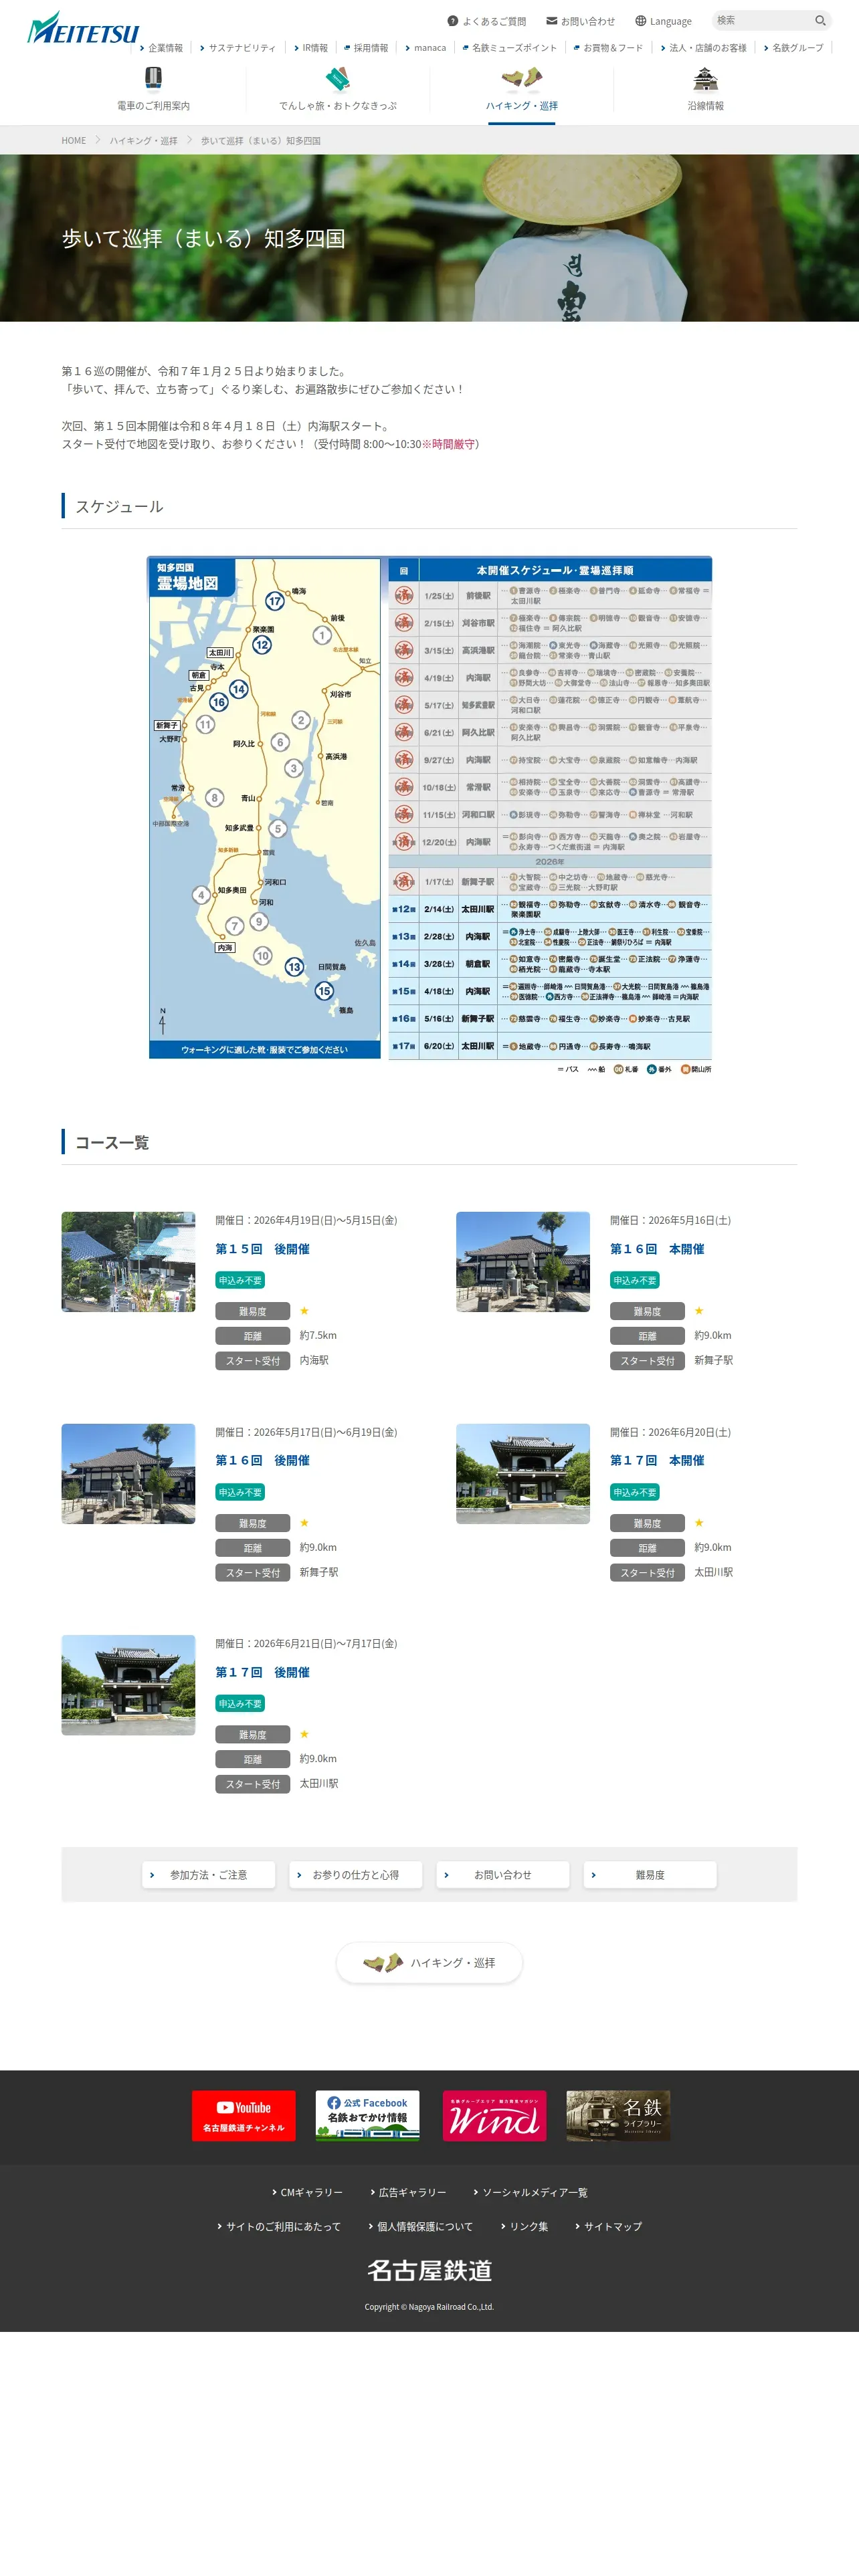The width and height of the screenshot is (859, 2576).
Task: Open the 第１５回 後開催 course link
Action: (x=262, y=1249)
